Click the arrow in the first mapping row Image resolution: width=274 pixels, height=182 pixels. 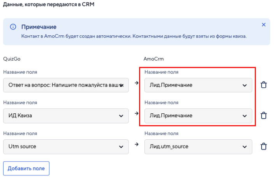pos(136,83)
